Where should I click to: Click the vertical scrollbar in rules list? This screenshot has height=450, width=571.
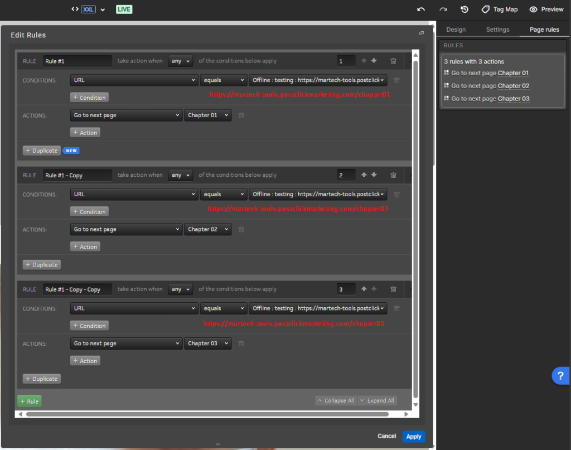[x=415, y=229]
